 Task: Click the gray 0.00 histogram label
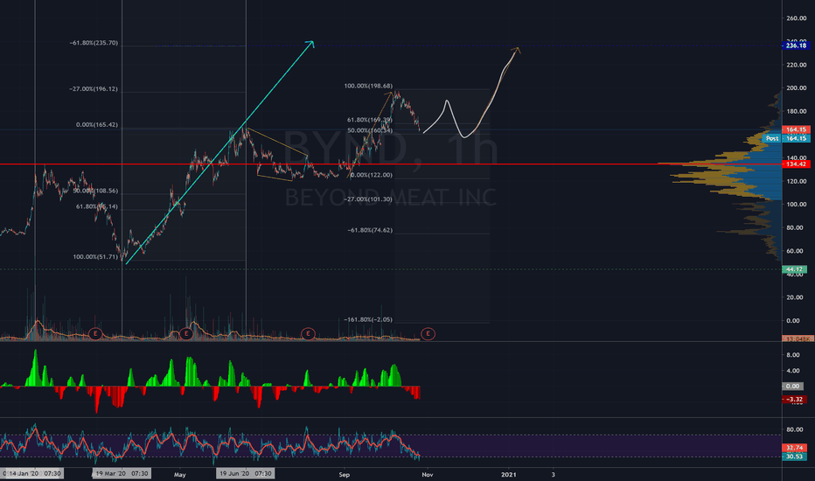792,387
